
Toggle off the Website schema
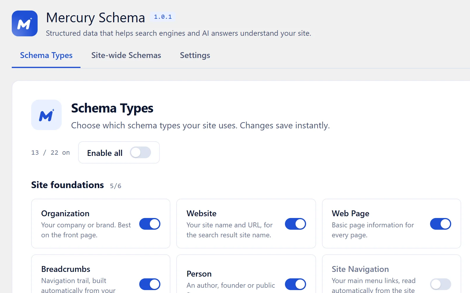[296, 224]
